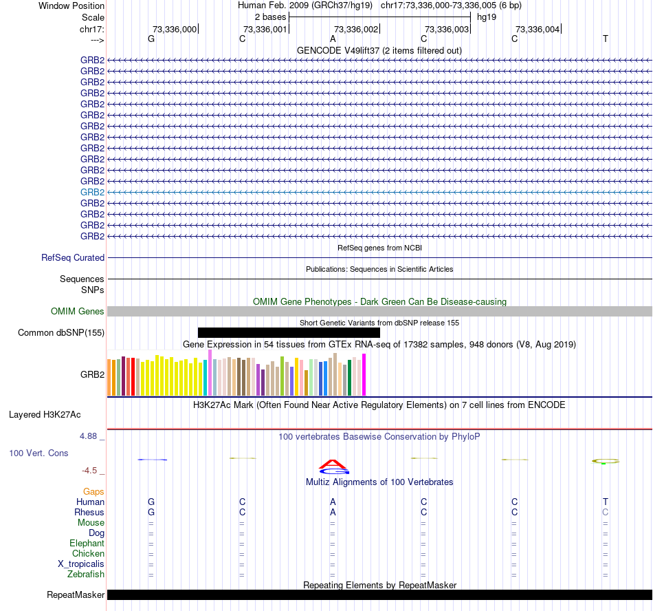
Task: Click the -4.5 PhyloP lower limit value
Action: (89, 471)
